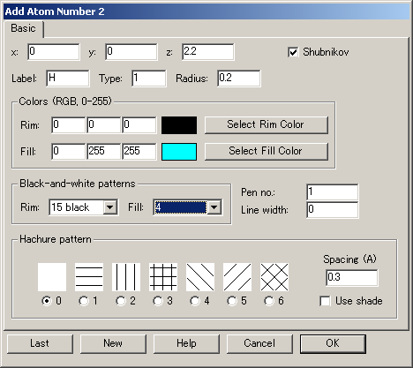This screenshot has width=413, height=368.
Task: Click the black rim color swatch
Action: [179, 125]
